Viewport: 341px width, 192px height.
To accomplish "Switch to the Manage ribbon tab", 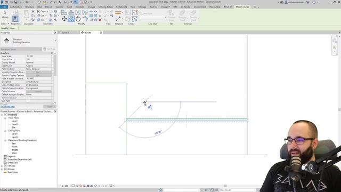I will coord(142,7).
